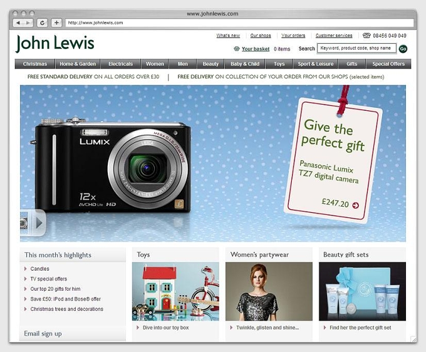This screenshot has width=426, height=352.
Task: Open Christmas trees and decorations link
Action: 67,309
